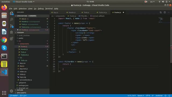Open the Source Control view
The width and height of the screenshot is (172, 97).
[11, 26]
